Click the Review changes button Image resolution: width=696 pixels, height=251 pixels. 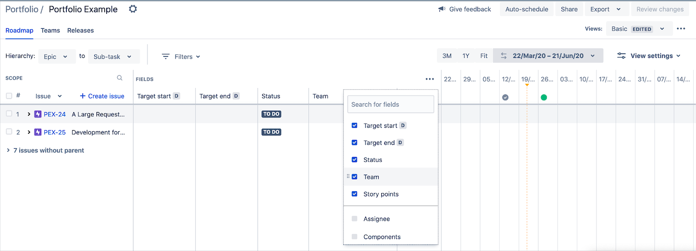coord(660,9)
